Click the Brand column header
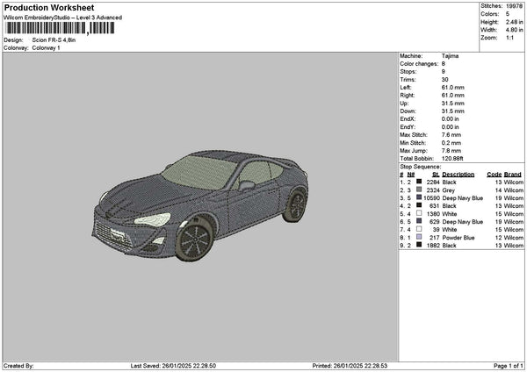527x372 pixels. coord(512,174)
